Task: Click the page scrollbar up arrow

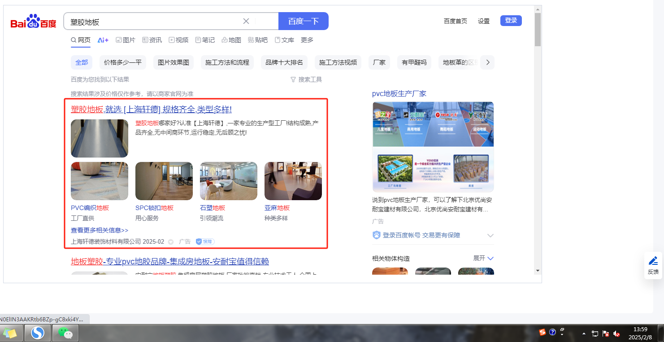Action: tap(538, 9)
